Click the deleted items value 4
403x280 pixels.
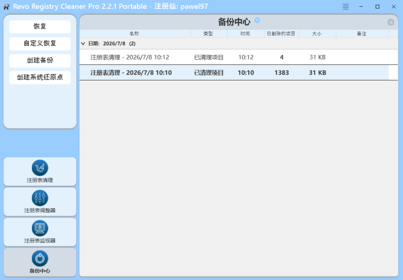point(282,58)
